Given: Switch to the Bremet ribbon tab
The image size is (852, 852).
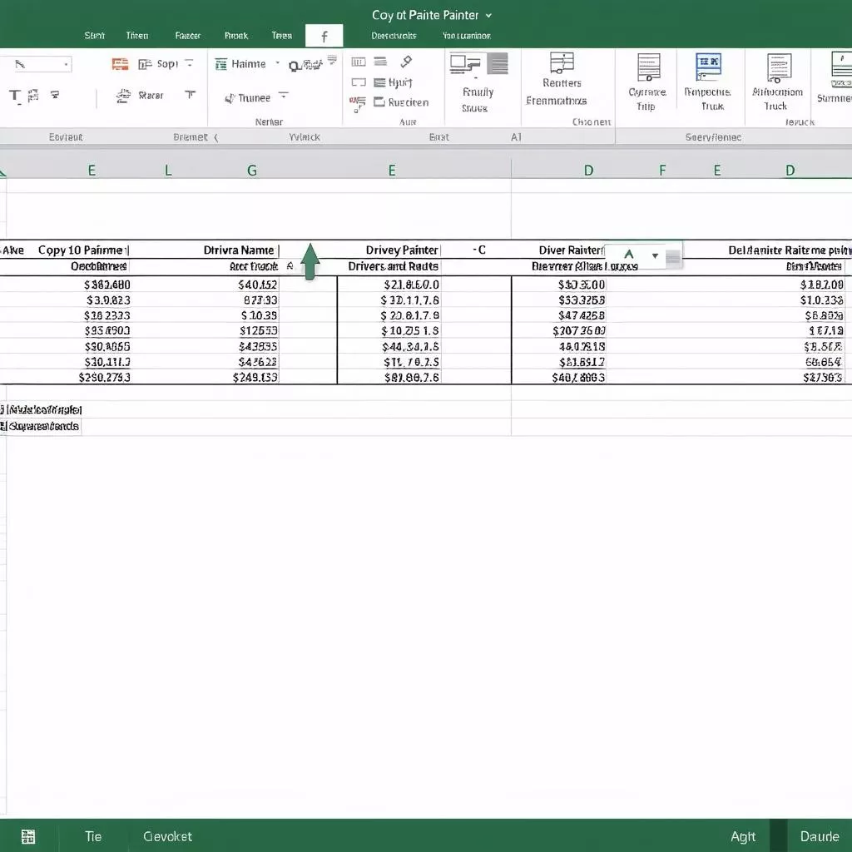Looking at the screenshot, I should 191,137.
